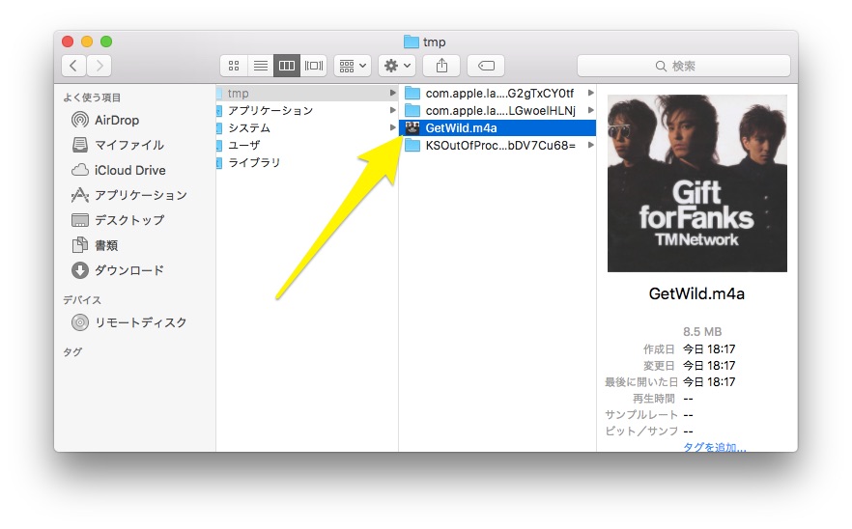The width and height of the screenshot is (852, 529).
Task: Click the Edit Tags toolbar button
Action: (x=486, y=66)
